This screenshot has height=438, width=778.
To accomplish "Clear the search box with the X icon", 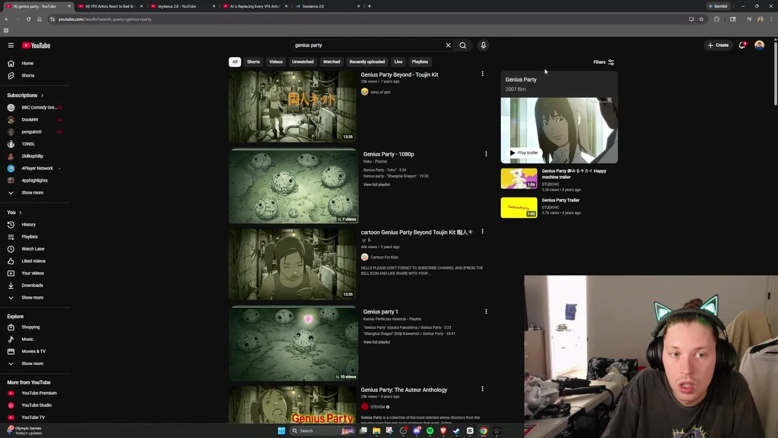I will click(x=448, y=45).
